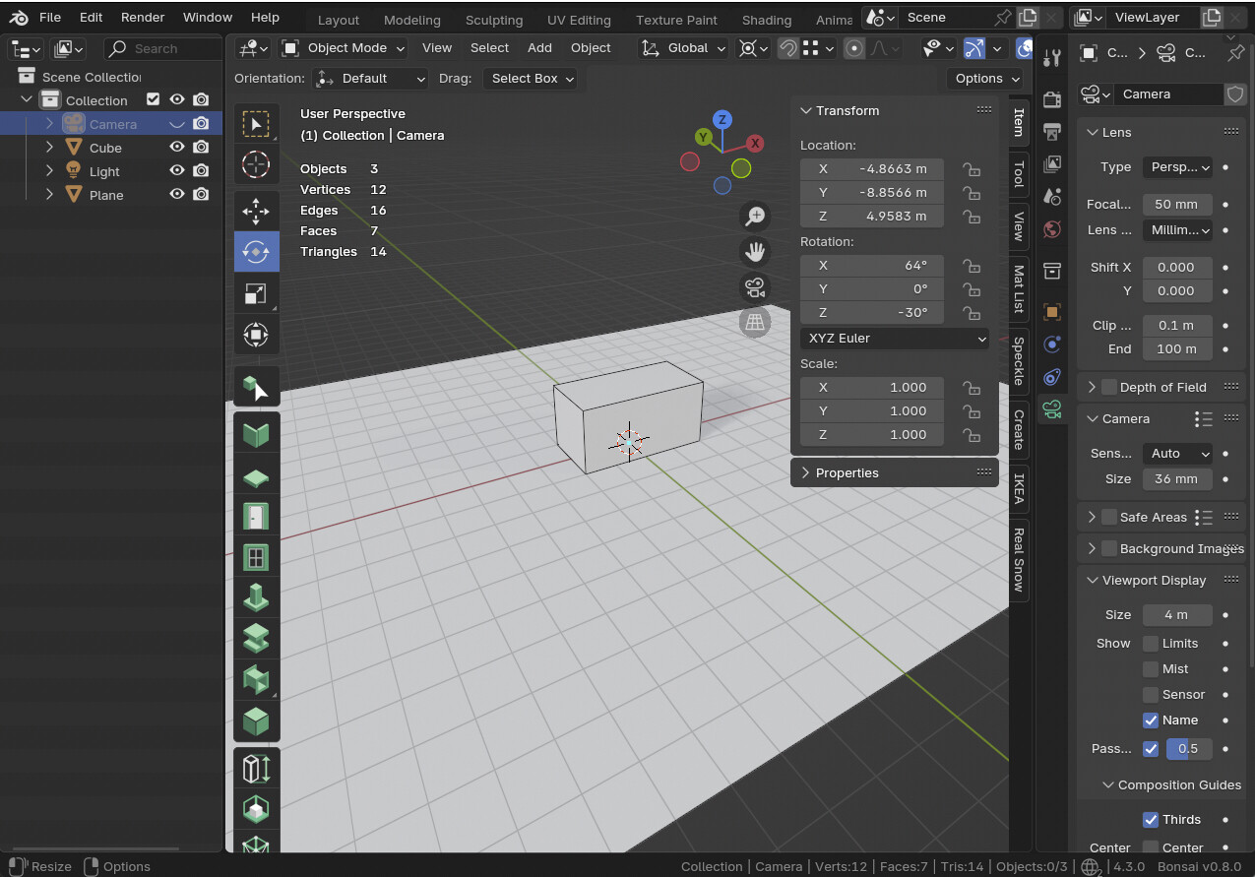
Task: Toggle the snap magnet icon
Action: [788, 48]
